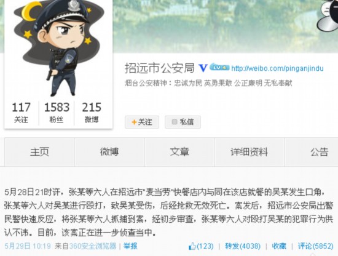
Task: Open the 主页 tab
Action: (40, 152)
